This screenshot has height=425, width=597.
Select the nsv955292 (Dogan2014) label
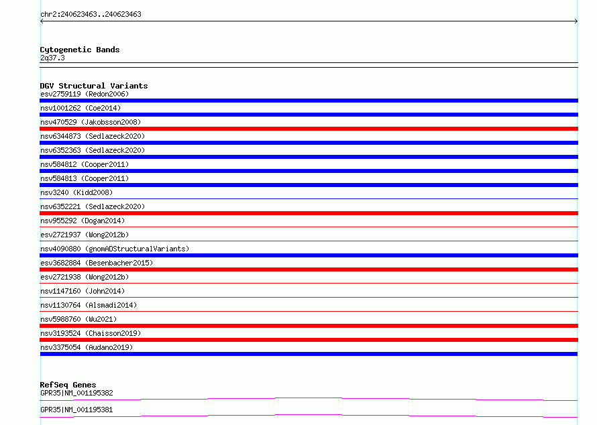coord(83,221)
